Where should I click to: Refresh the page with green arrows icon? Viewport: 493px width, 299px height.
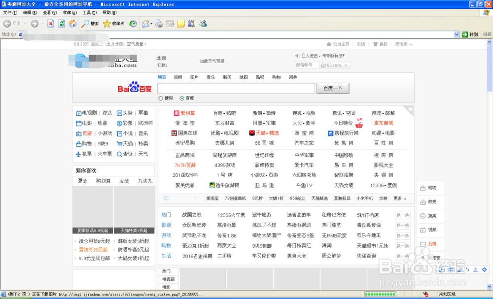pos(62,24)
